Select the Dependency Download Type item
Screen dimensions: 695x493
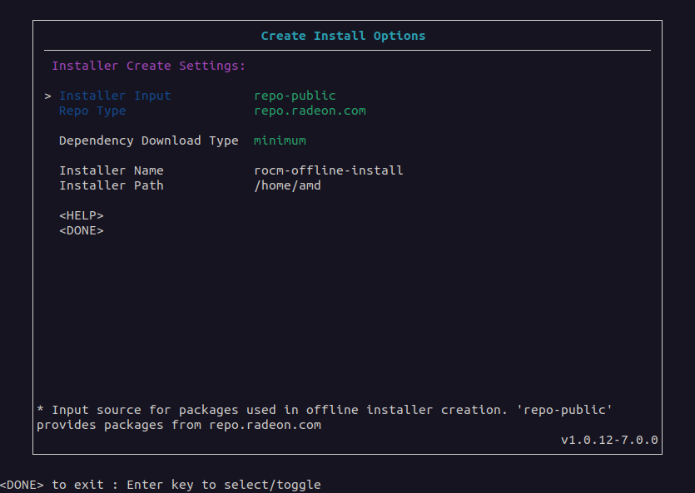148,141
